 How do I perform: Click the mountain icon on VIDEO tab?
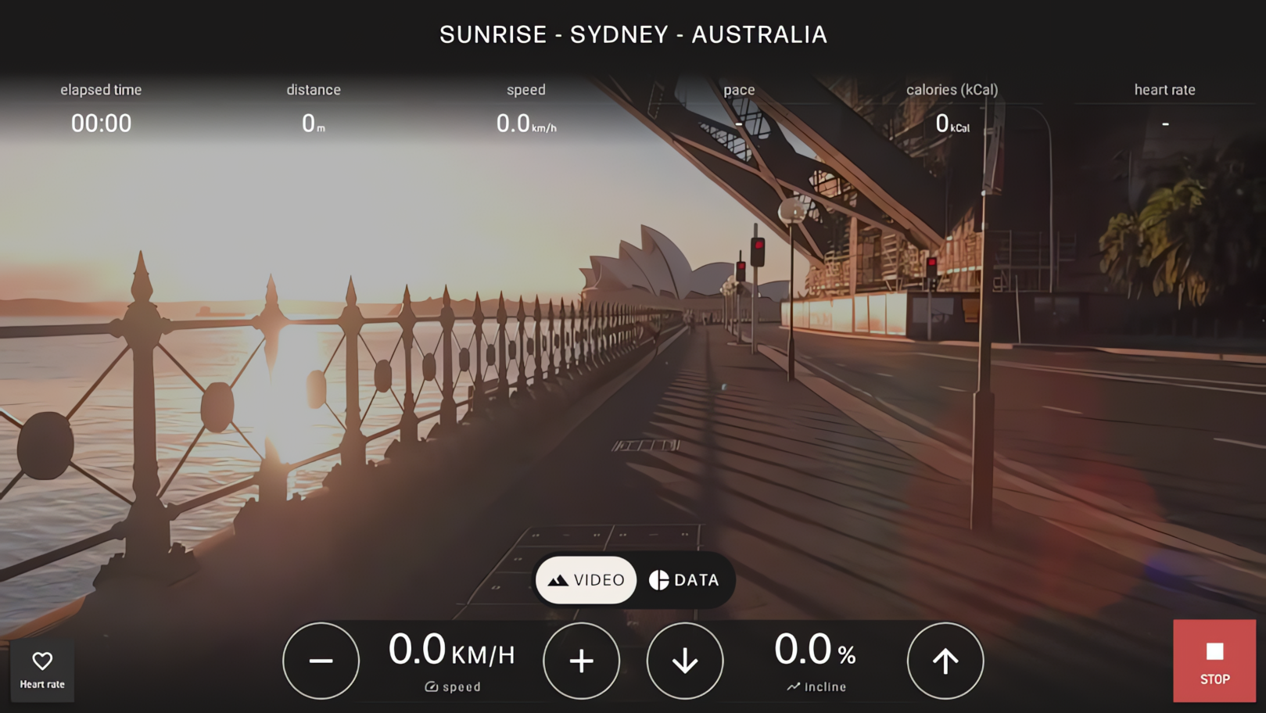pyautogui.click(x=558, y=580)
